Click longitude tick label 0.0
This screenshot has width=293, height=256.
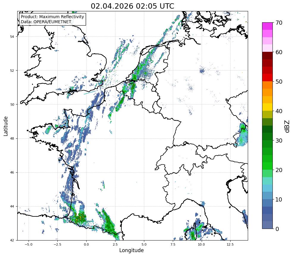pos(86,244)
